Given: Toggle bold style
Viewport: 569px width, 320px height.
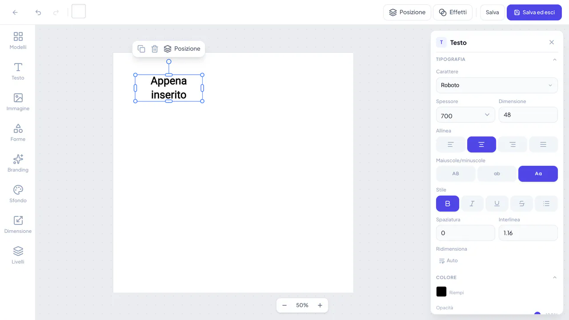Looking at the screenshot, I should (x=448, y=204).
